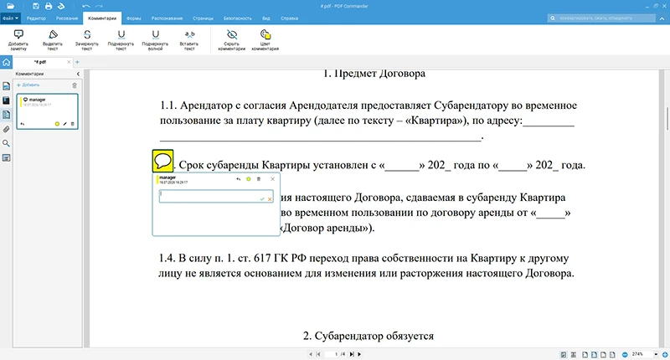Screen dimensions: 670x360
Task: Click the scanner icon in the title bar
Action: pyautogui.click(x=61, y=6)
